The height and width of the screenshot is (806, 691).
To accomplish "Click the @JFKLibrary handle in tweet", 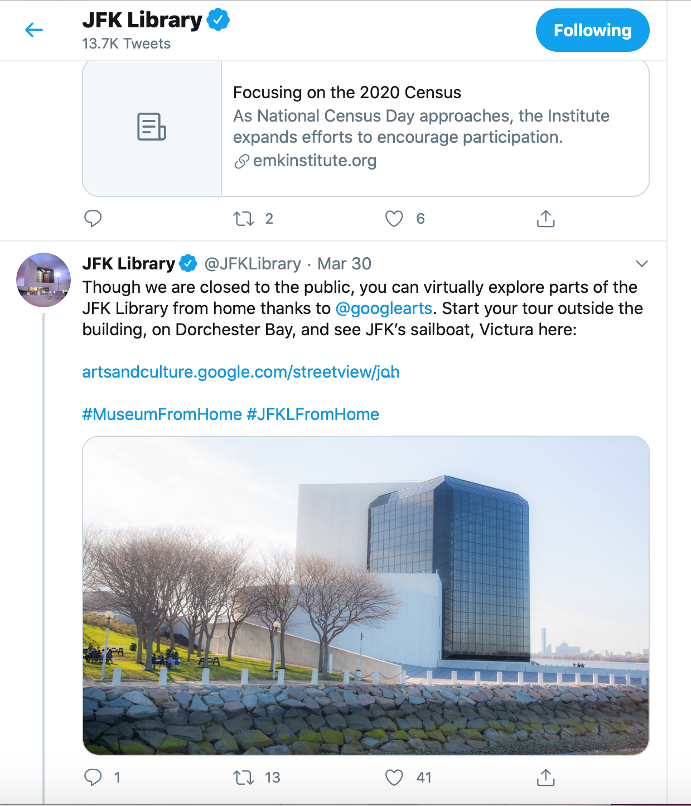I will coord(253,264).
